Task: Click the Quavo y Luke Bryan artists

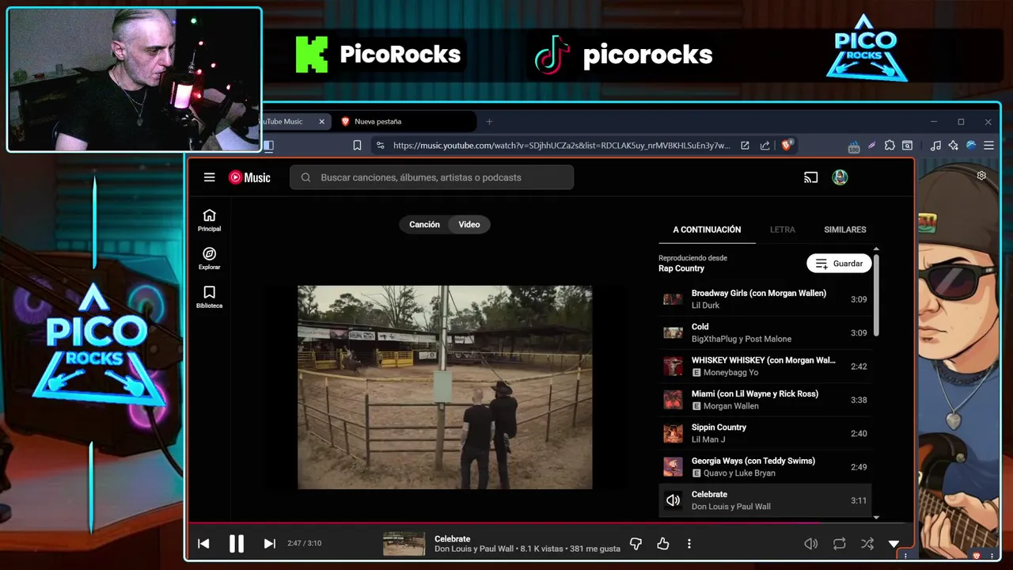Action: pyautogui.click(x=740, y=473)
